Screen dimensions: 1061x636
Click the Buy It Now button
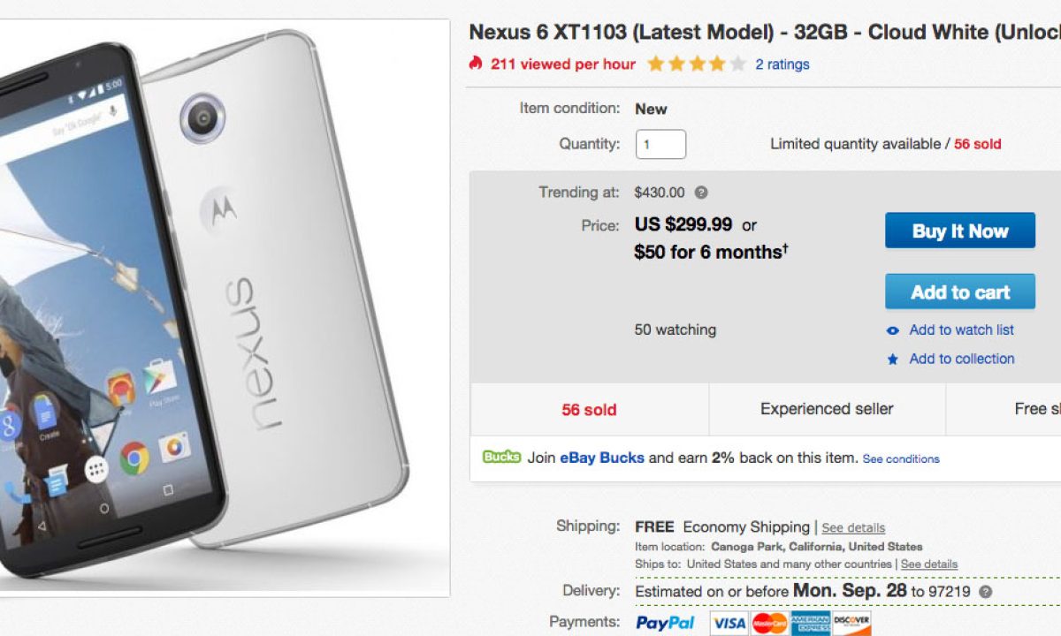(959, 231)
